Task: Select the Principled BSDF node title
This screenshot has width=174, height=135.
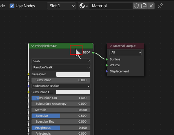Action: click(x=46, y=46)
